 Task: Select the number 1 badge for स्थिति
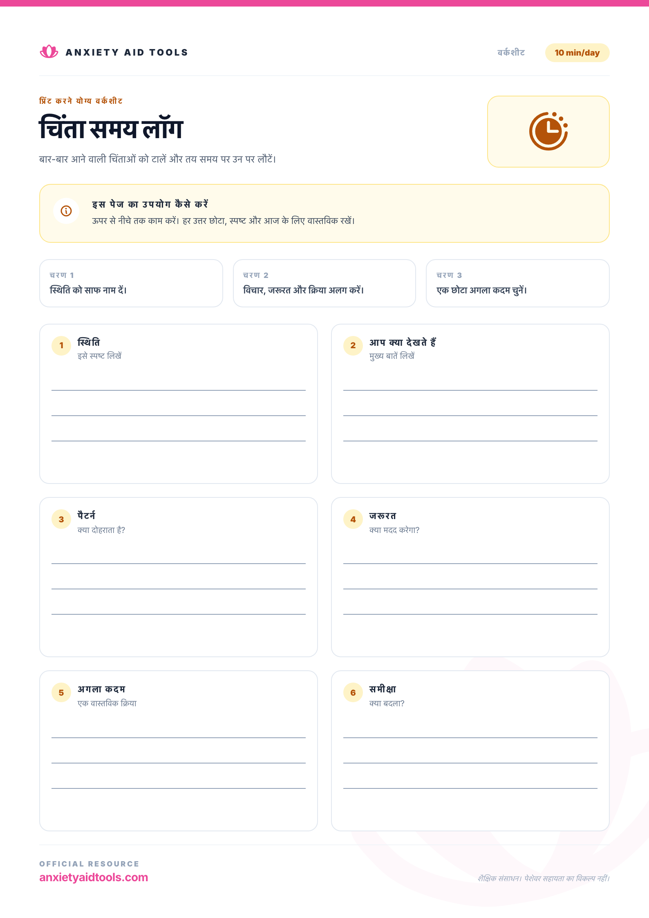(61, 345)
